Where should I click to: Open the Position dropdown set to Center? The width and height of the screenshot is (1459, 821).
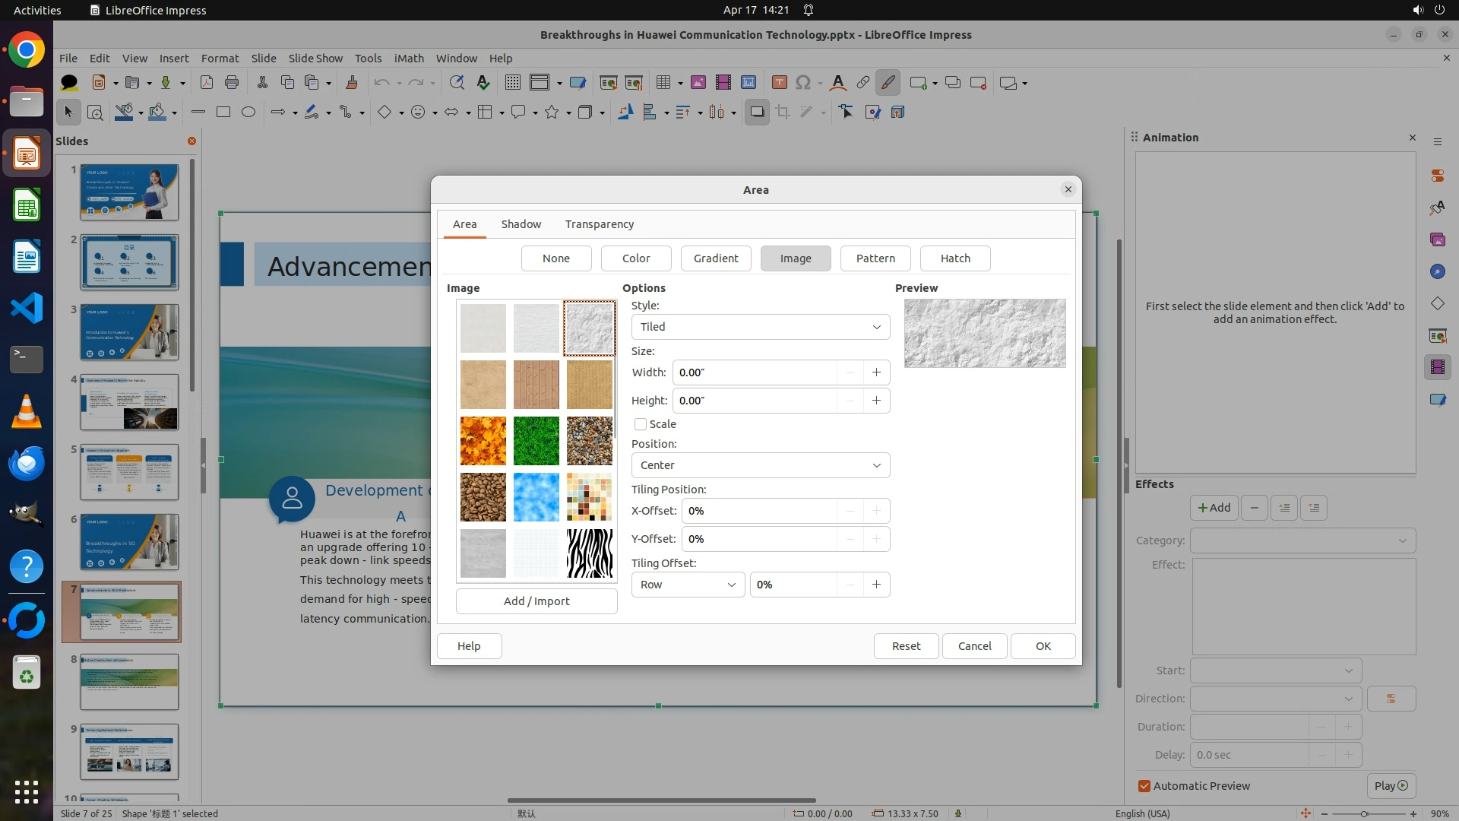point(760,465)
